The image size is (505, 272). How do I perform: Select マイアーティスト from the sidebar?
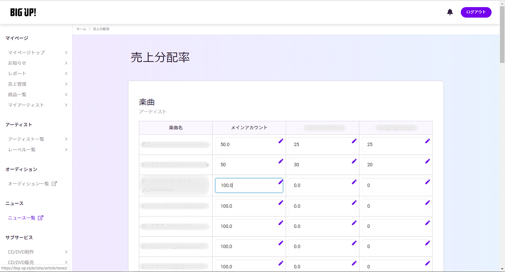point(26,105)
